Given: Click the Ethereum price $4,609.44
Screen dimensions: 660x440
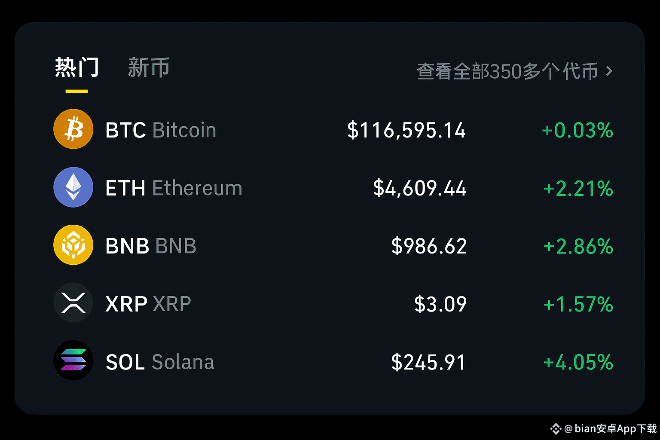Looking at the screenshot, I should tap(420, 189).
